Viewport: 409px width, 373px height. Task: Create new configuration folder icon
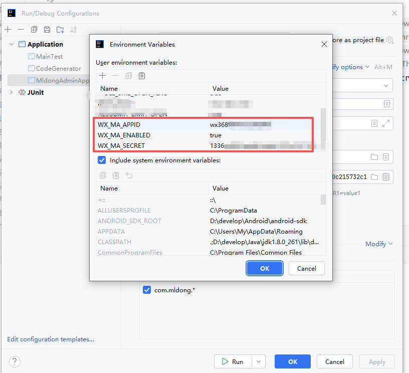[60, 30]
